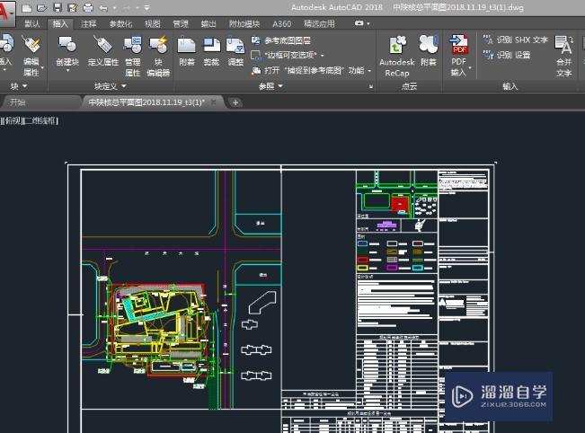Click the new drawing tab plus button
The height and width of the screenshot is (433, 585).
click(x=236, y=102)
